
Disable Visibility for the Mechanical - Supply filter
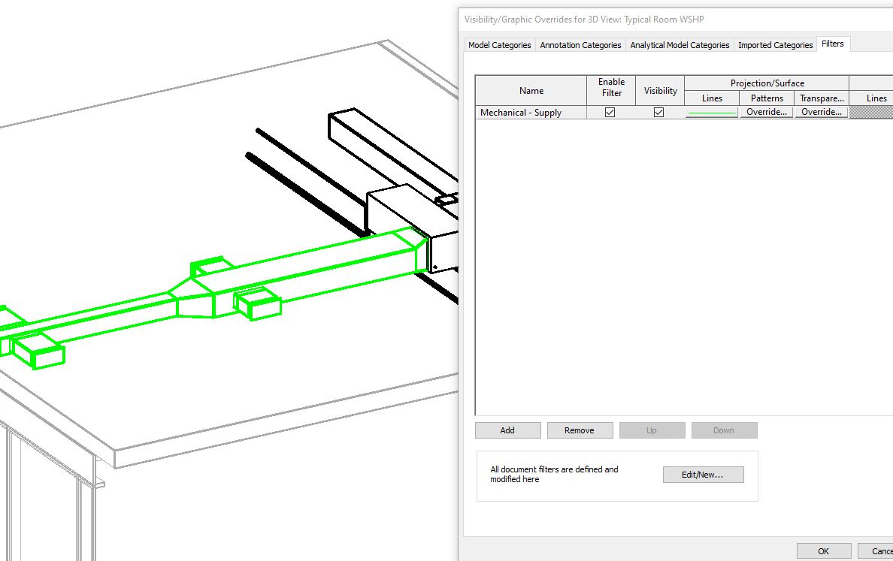tap(658, 111)
